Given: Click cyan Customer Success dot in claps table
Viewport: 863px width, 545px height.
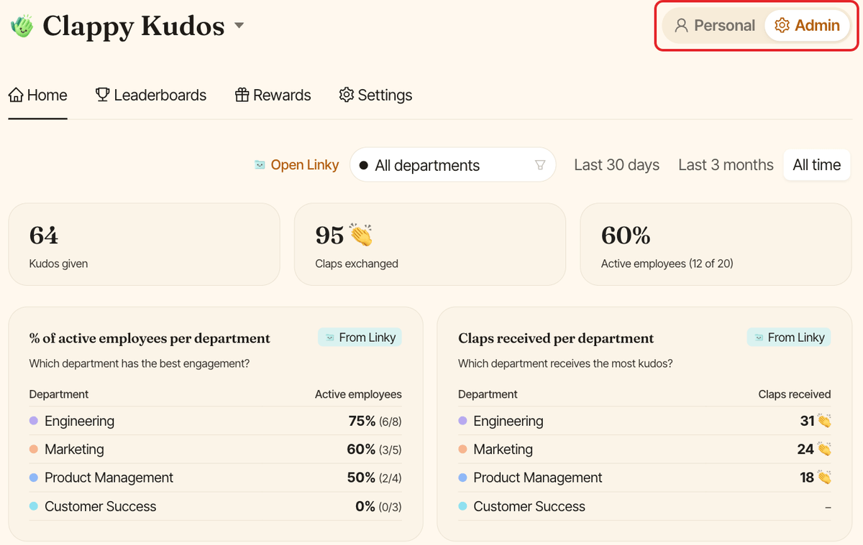Looking at the screenshot, I should coord(462,506).
